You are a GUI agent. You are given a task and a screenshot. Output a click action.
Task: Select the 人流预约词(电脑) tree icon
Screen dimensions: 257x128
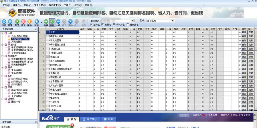9,36
